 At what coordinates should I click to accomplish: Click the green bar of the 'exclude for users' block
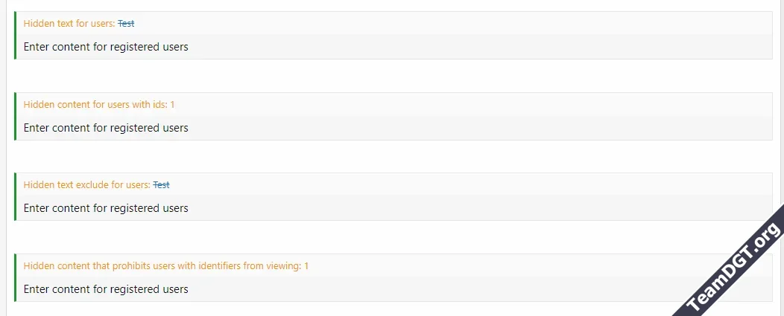[x=15, y=196]
